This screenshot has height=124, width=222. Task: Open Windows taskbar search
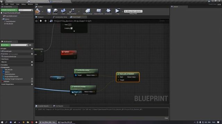point(6,122)
